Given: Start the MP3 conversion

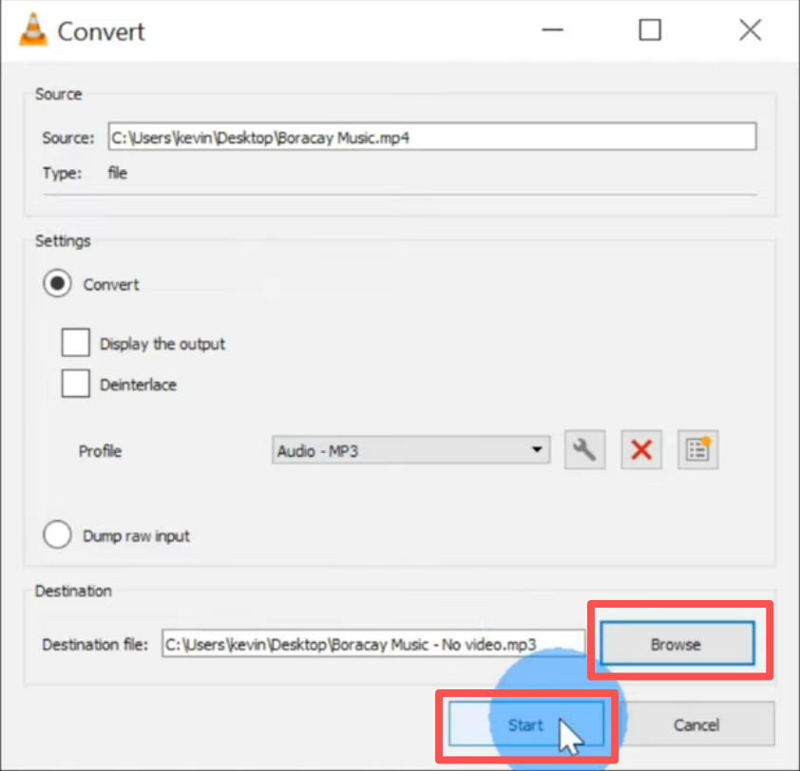Looking at the screenshot, I should tap(524, 724).
